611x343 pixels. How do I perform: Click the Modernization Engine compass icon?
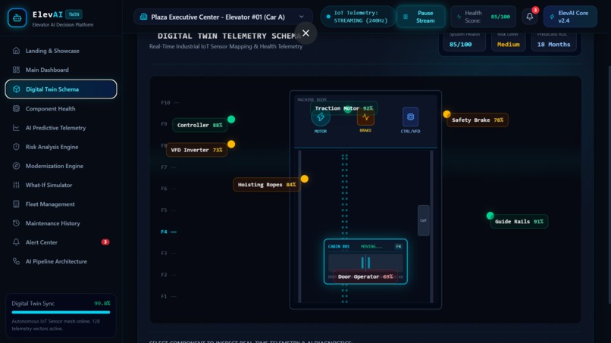16,166
